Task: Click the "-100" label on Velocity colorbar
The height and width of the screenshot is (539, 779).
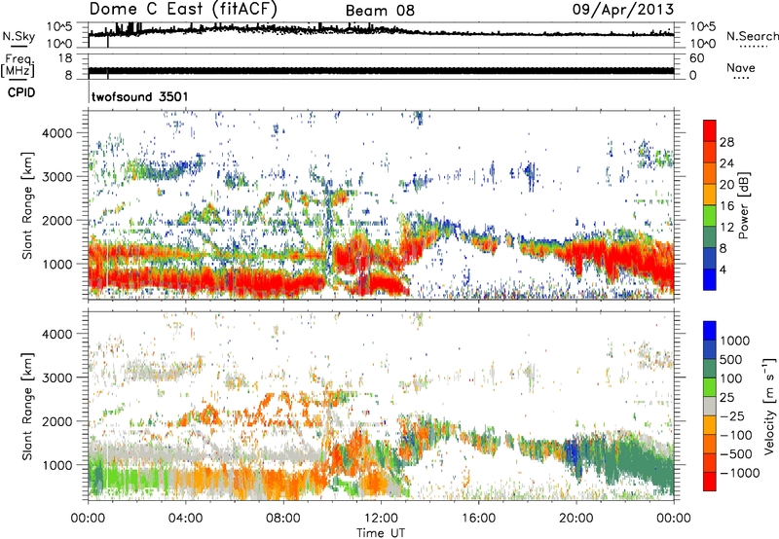Action: click(x=736, y=435)
